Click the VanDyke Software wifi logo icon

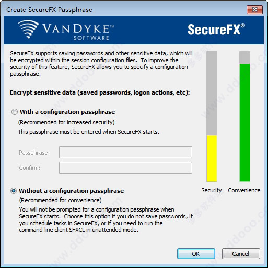pos(28,29)
